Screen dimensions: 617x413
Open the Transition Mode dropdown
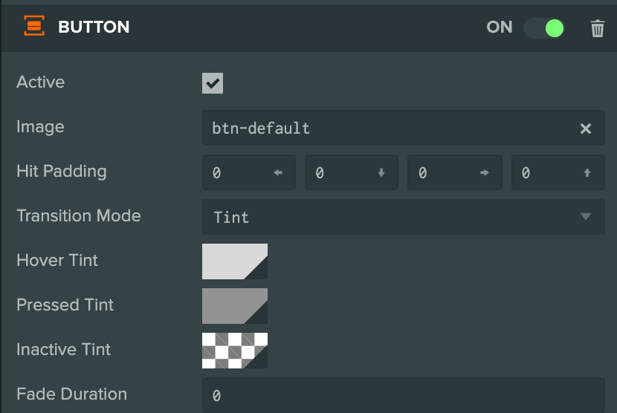coord(404,217)
